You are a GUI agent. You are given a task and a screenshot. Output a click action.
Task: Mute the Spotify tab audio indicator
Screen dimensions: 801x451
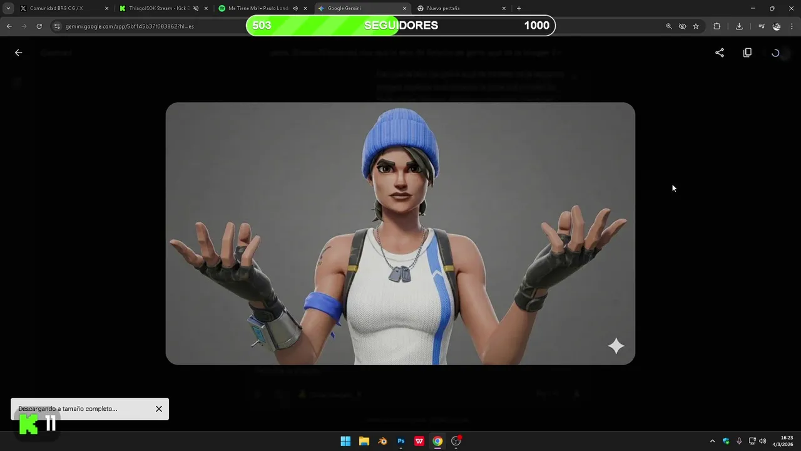295,8
